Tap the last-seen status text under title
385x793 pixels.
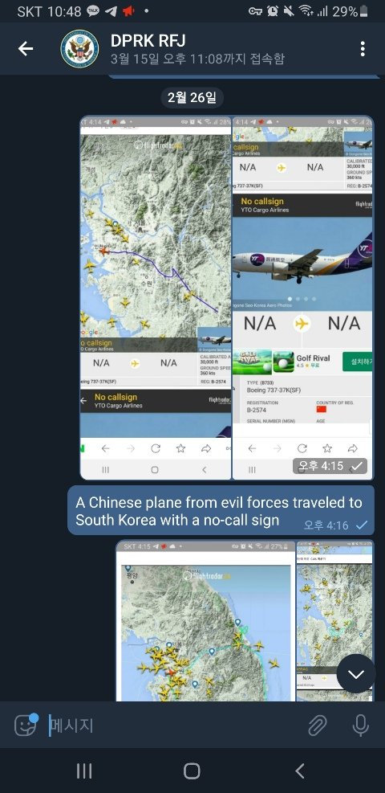[x=197, y=59]
